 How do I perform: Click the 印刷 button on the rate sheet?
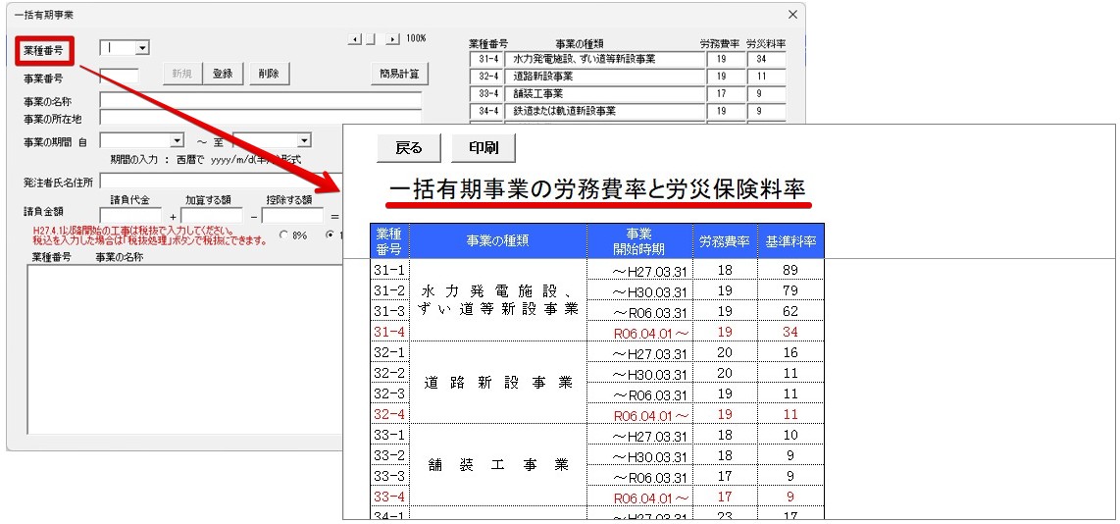click(484, 148)
